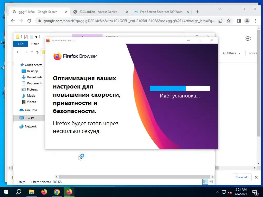Open Chrome side panel icon

[239, 21]
